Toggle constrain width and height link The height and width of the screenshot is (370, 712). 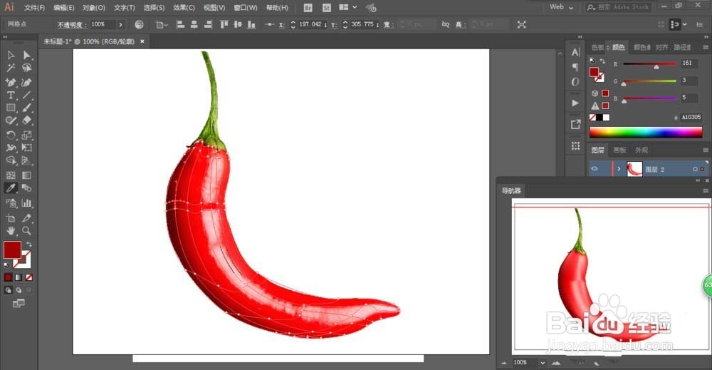(446, 24)
